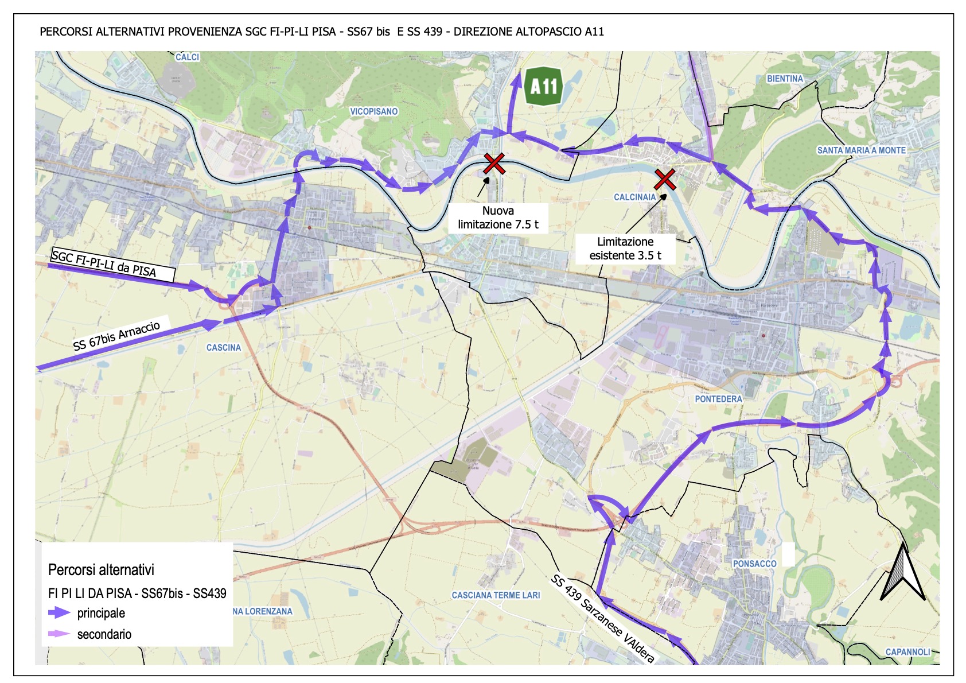This screenshot has height=683, width=966.
Task: Click the BIENTINA town label
Action: [x=785, y=79]
